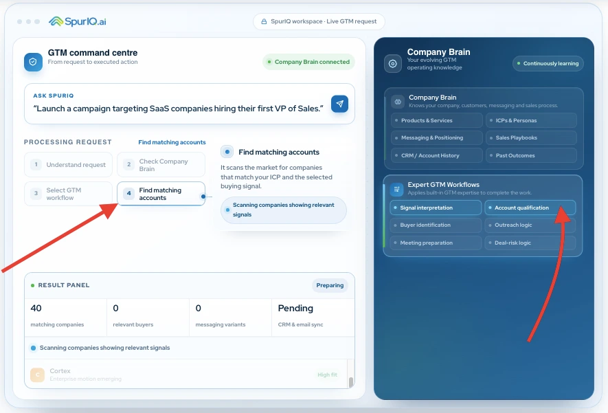Click the High fit label
The image size is (608, 413).
click(327, 375)
